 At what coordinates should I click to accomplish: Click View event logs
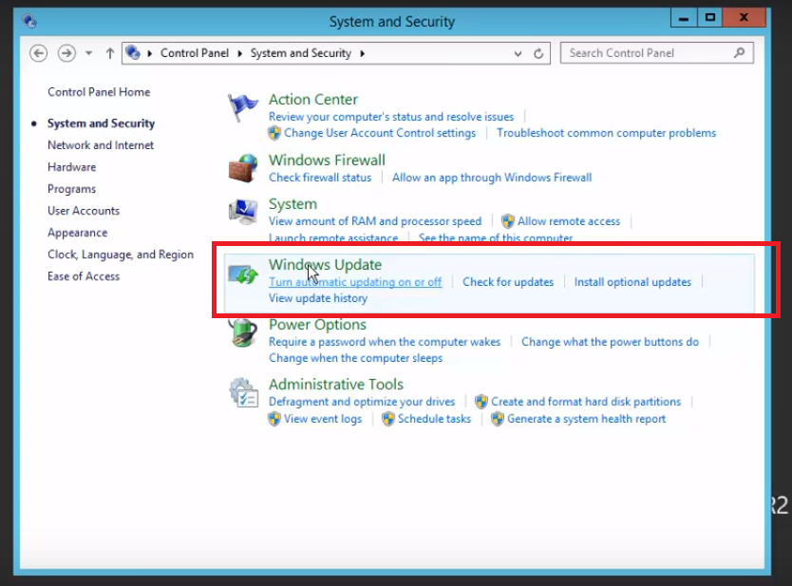(323, 419)
